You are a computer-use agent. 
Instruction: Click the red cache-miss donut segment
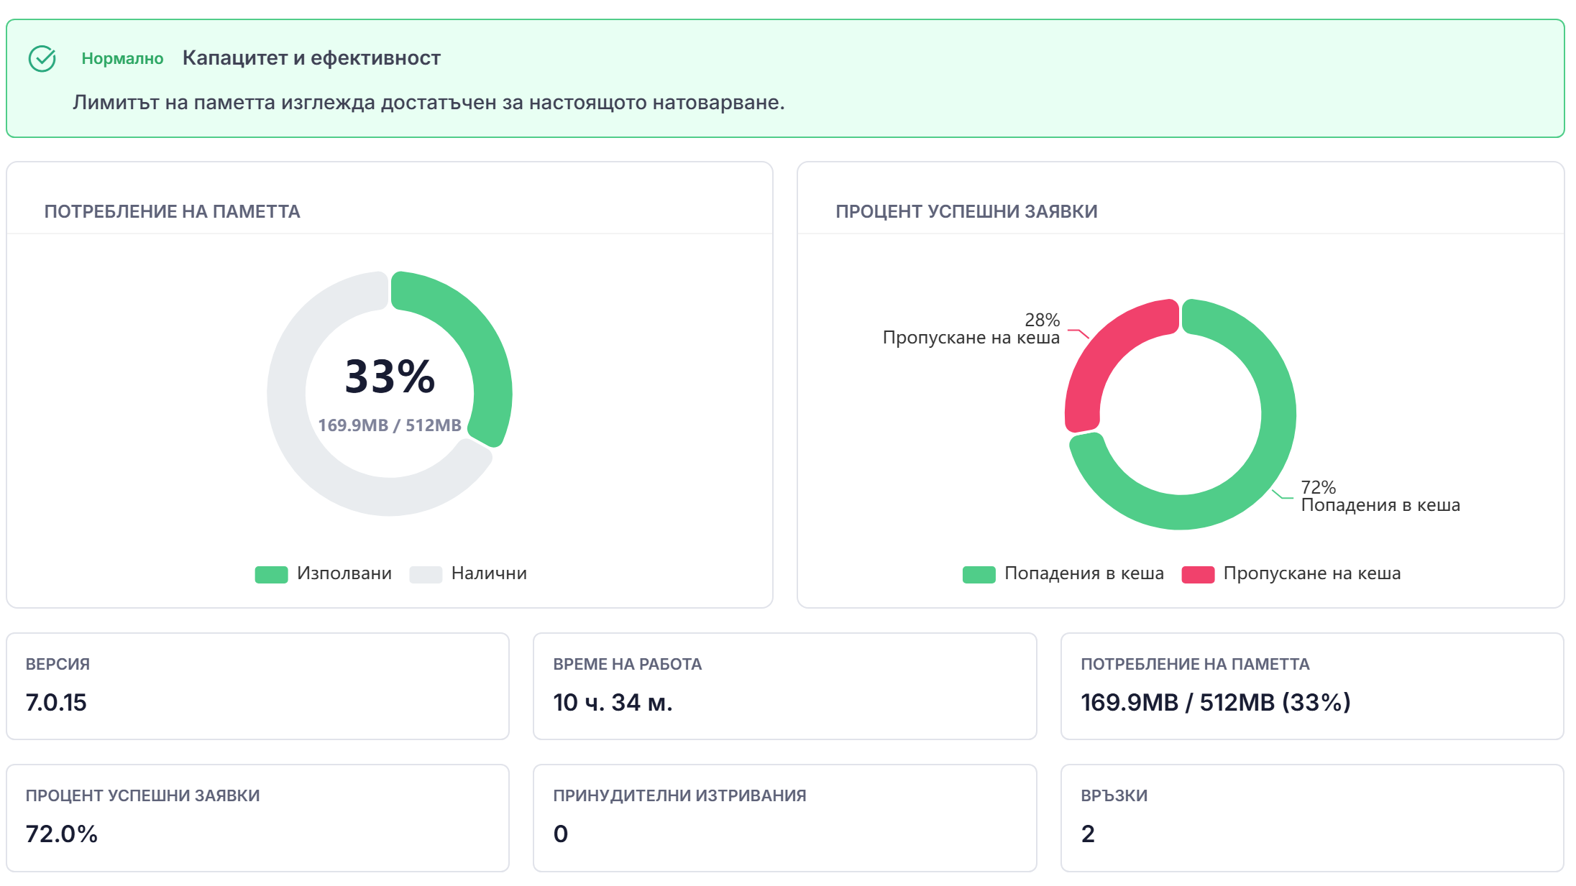1100,359
